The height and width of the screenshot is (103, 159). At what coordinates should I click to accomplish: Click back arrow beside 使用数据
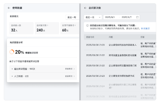[x=9, y=8]
